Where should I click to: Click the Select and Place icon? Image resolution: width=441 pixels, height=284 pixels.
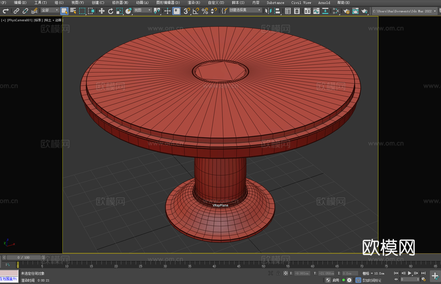[x=129, y=11]
